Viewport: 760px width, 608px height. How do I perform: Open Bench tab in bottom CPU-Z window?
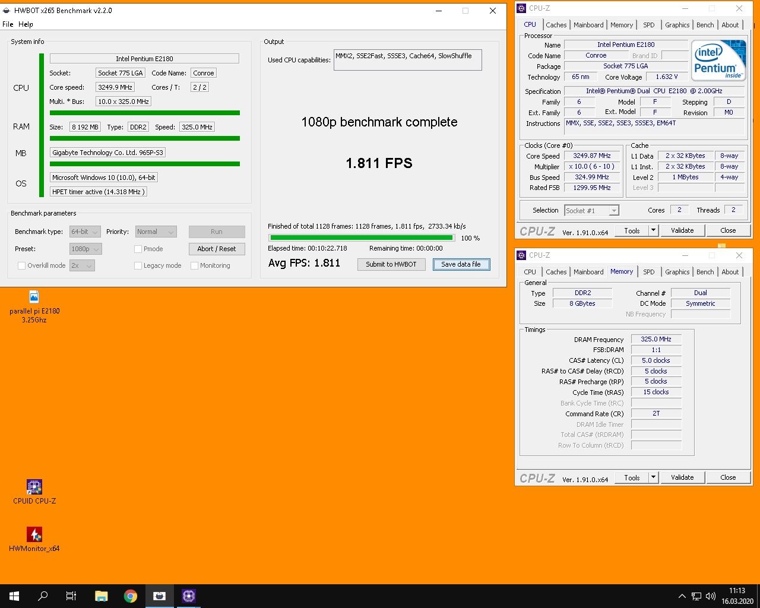pyautogui.click(x=705, y=272)
